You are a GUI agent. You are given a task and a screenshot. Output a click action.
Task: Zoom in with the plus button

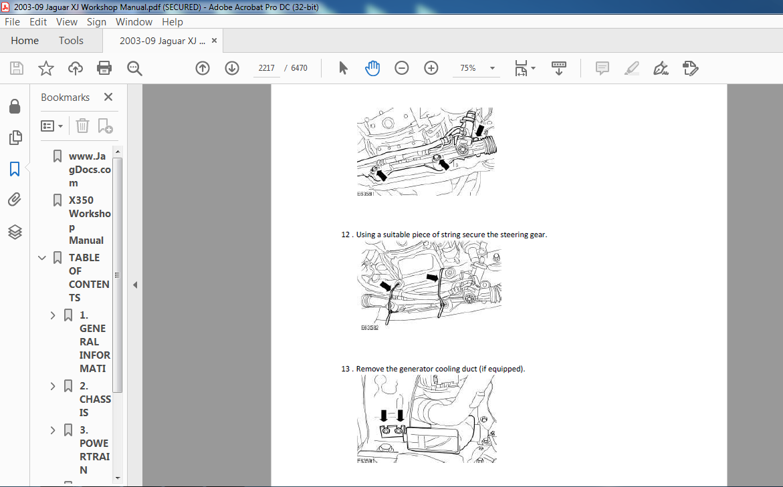click(431, 68)
